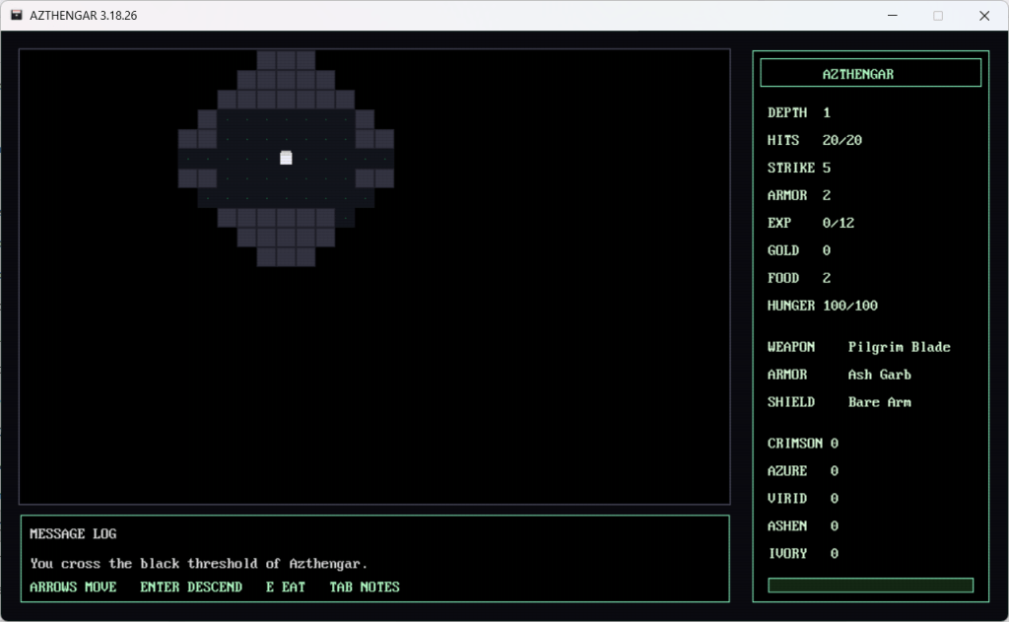Open TAB NOTES from the command bar
The image size is (1009, 622).
365,587
